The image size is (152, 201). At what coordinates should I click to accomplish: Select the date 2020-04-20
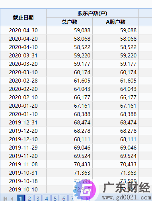click(23, 39)
